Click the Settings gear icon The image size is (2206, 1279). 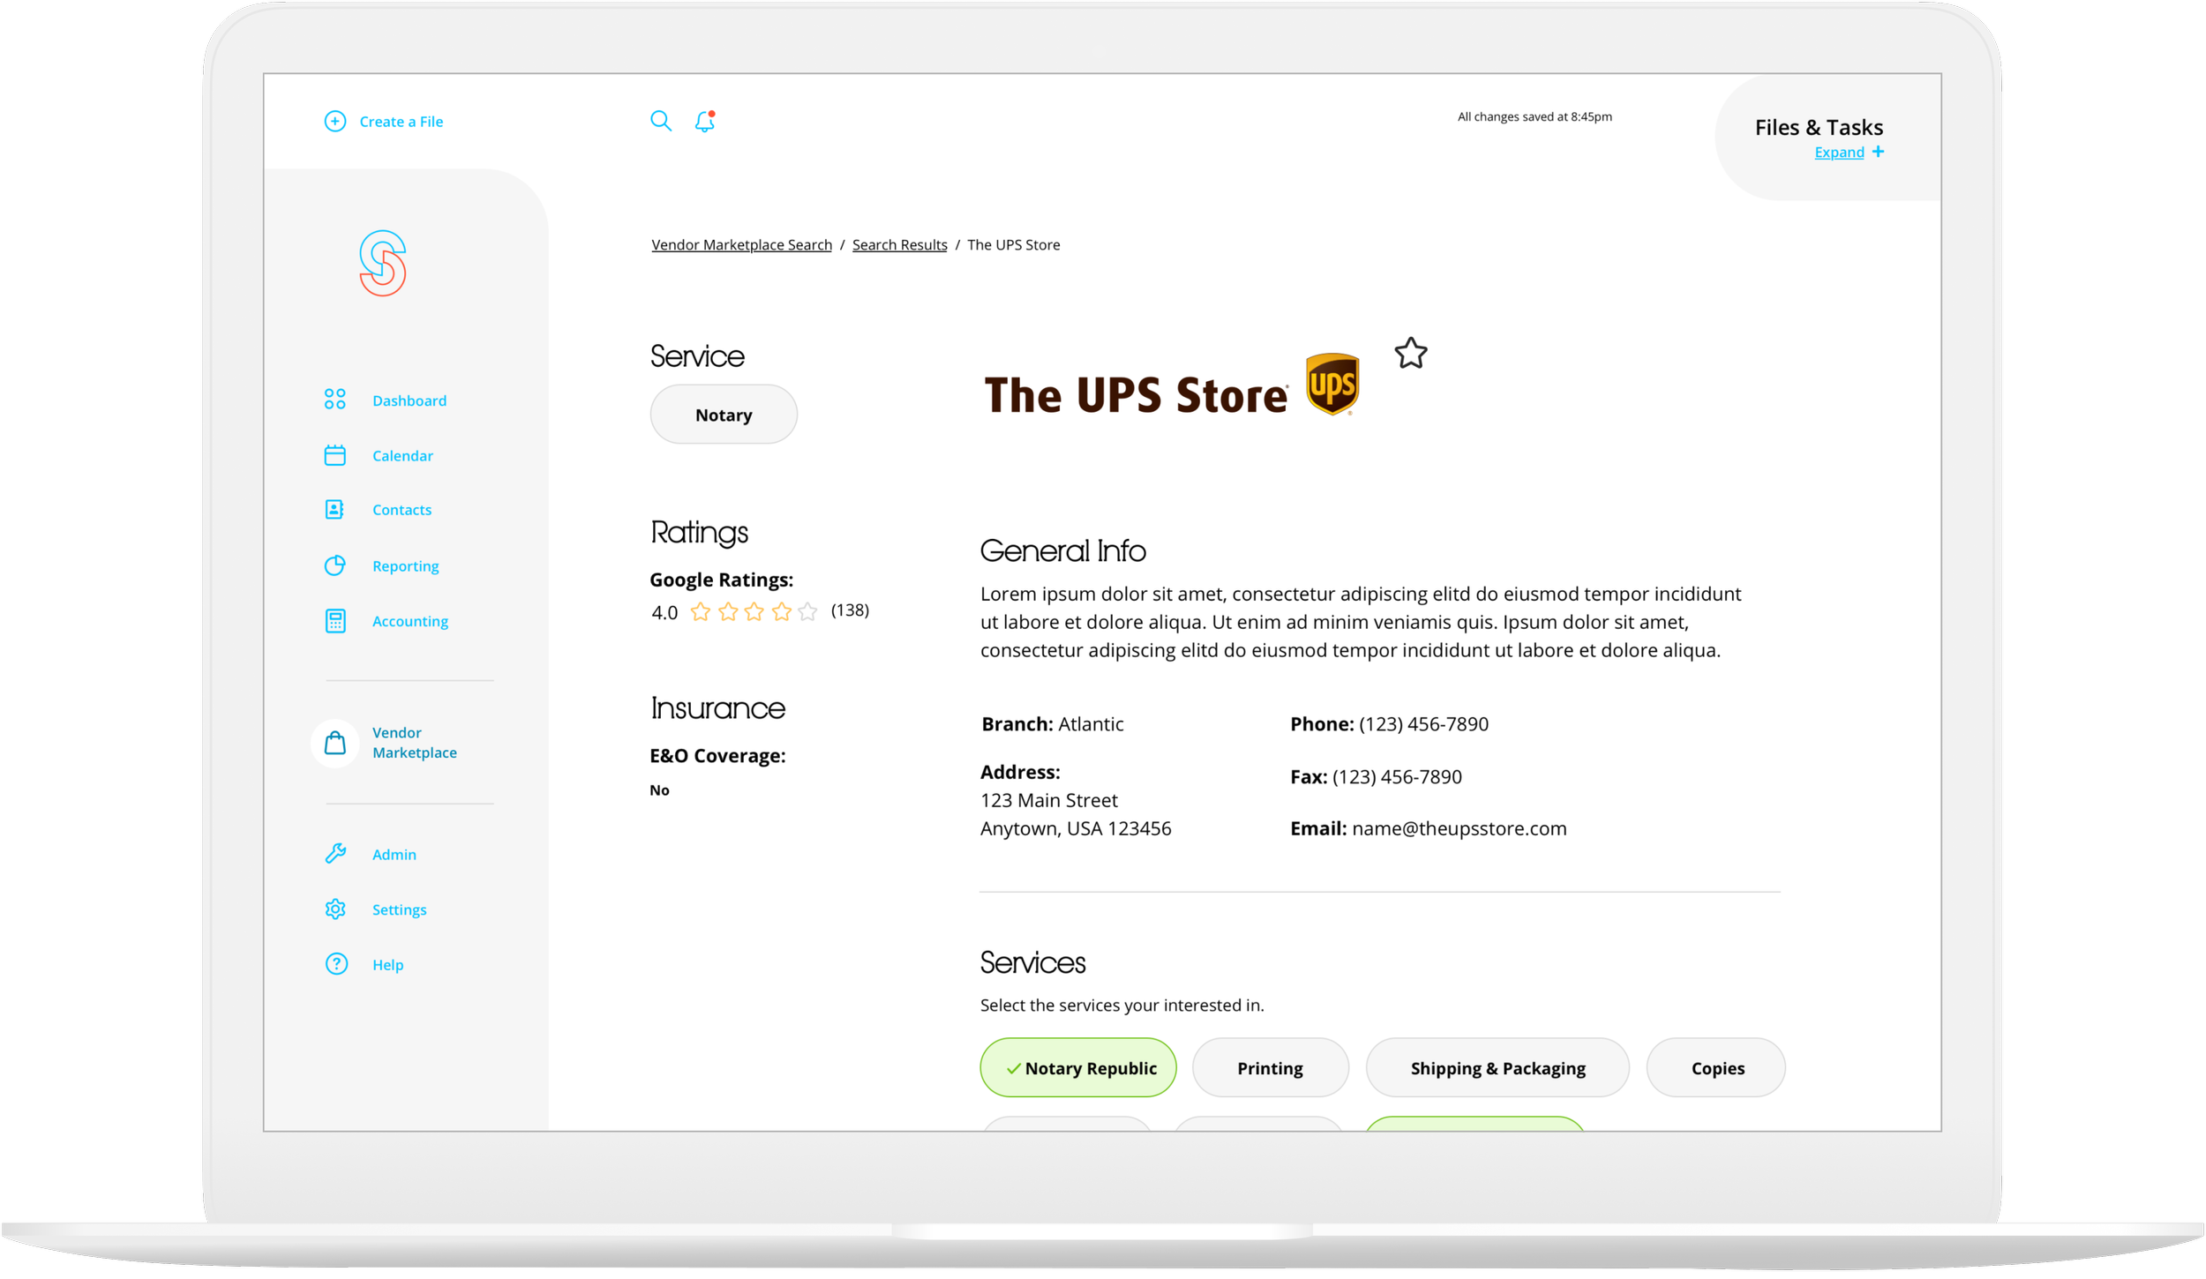point(335,909)
